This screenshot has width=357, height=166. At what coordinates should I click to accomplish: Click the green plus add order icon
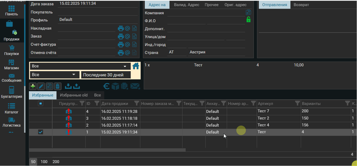33,86
